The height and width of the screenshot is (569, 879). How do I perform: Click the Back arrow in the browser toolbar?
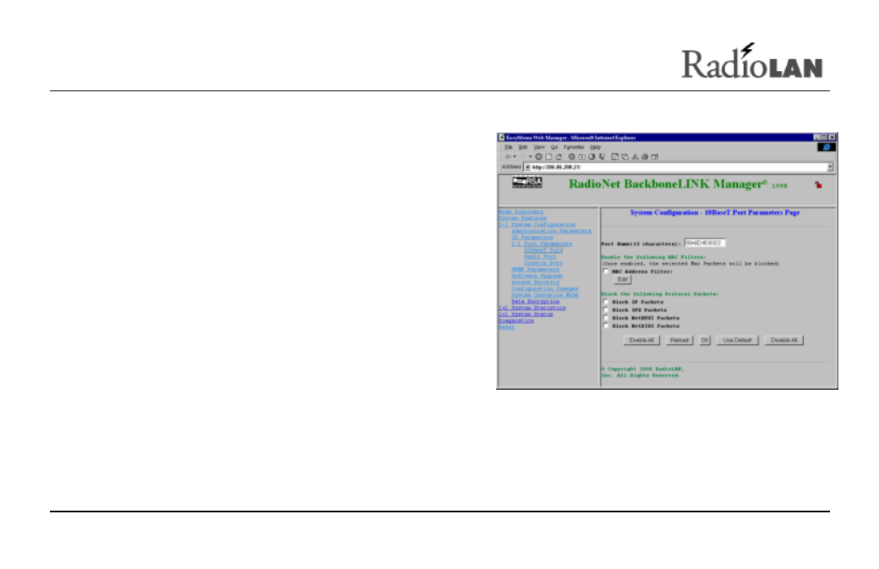click(x=507, y=157)
